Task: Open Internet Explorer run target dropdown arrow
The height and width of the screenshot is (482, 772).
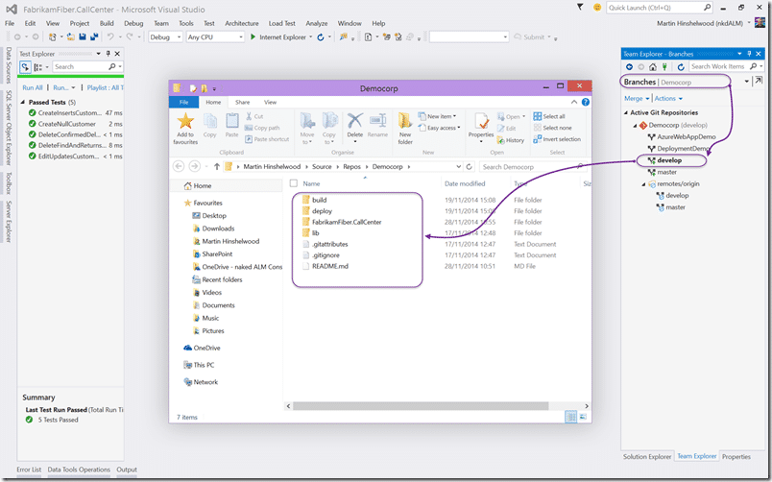Action: [311, 36]
